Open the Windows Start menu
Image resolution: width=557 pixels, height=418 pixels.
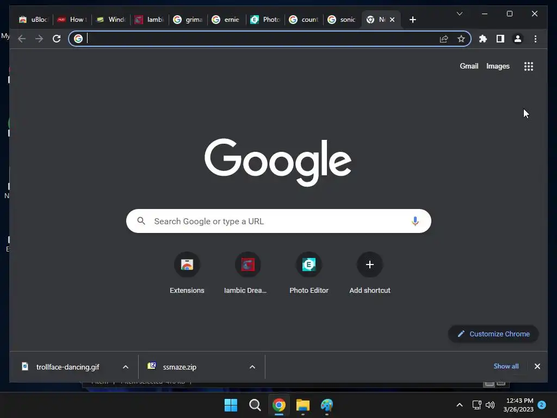point(231,405)
